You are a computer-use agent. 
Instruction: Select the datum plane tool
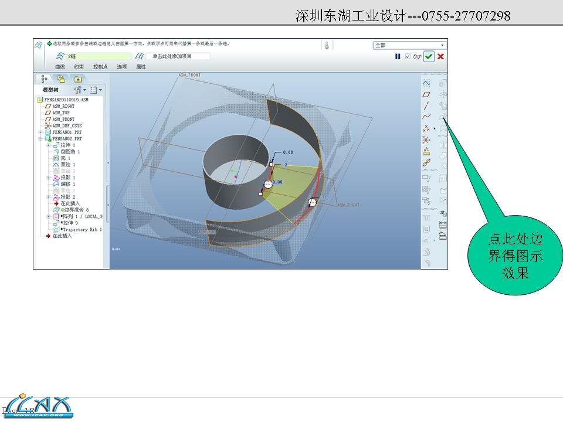pyautogui.click(x=426, y=94)
